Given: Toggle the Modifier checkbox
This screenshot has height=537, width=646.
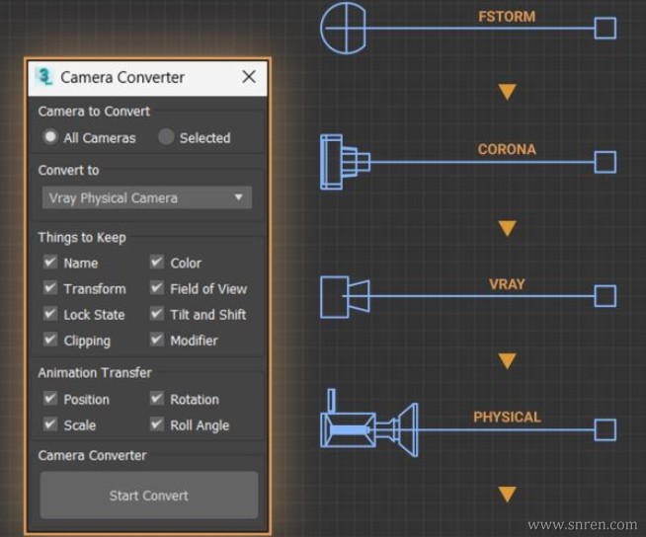Looking at the screenshot, I should pyautogui.click(x=157, y=340).
